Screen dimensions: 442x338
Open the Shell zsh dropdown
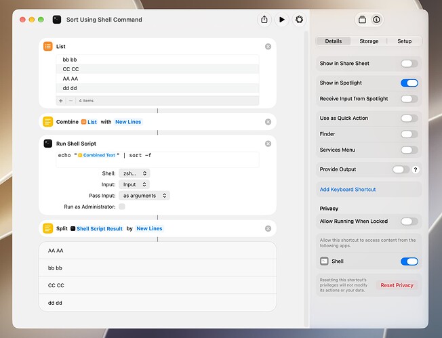point(134,173)
